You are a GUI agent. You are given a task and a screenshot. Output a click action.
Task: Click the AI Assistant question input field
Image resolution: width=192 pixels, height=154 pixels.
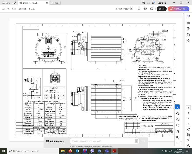[x=102, y=141]
